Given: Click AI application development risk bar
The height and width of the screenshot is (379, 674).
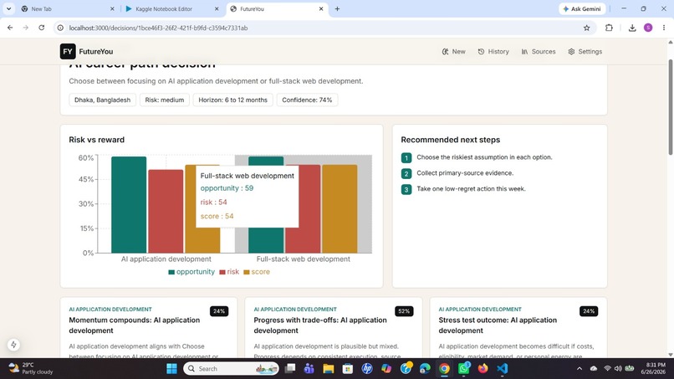Looking at the screenshot, I should [166, 211].
